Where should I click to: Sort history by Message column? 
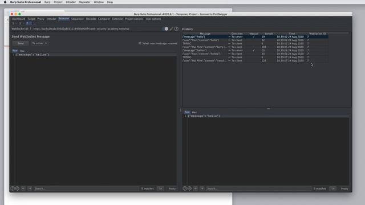[x=205, y=34]
